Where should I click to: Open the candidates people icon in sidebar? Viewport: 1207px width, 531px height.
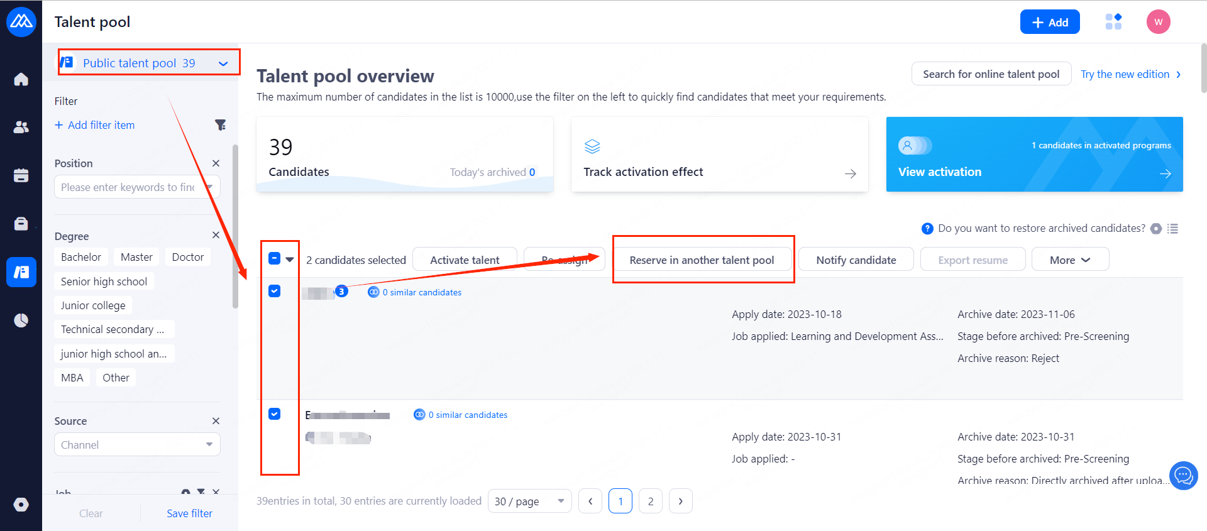tap(21, 127)
